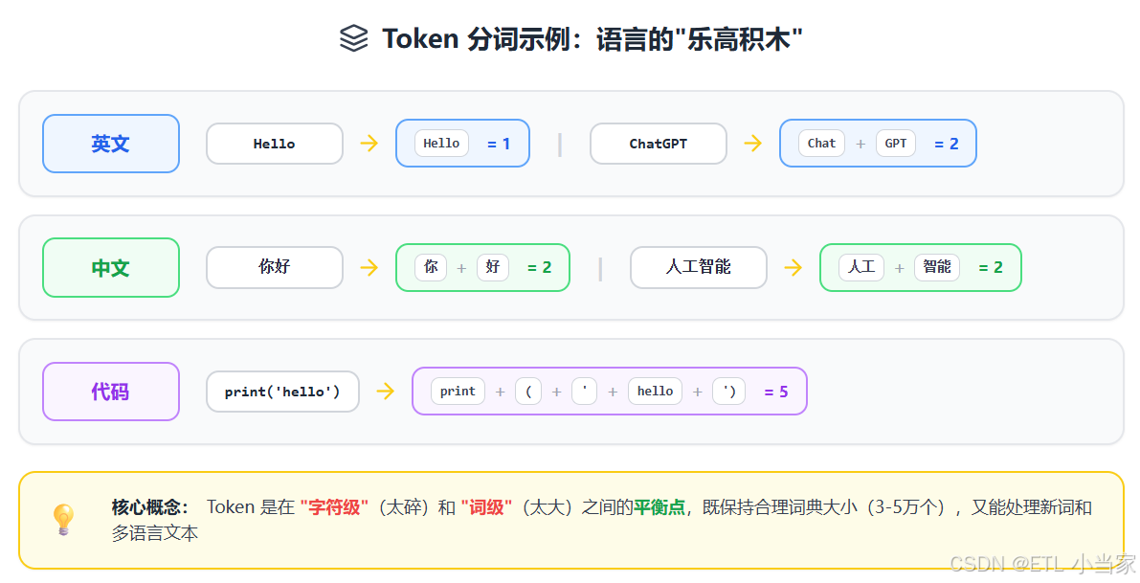
Task: Click the highlighted 平衡点 text
Action: [659, 507]
